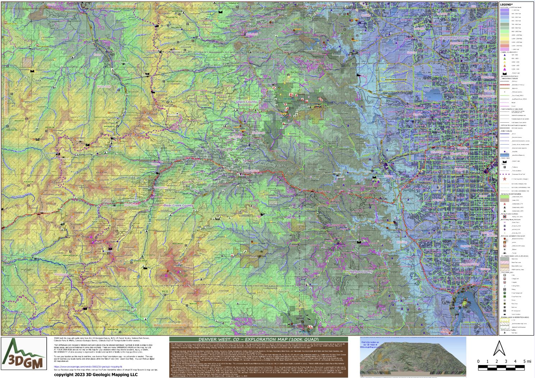Viewport: 535px width, 378px height.
Task: Click the Black Hawk town label
Action: pyautogui.click(x=258, y=133)
